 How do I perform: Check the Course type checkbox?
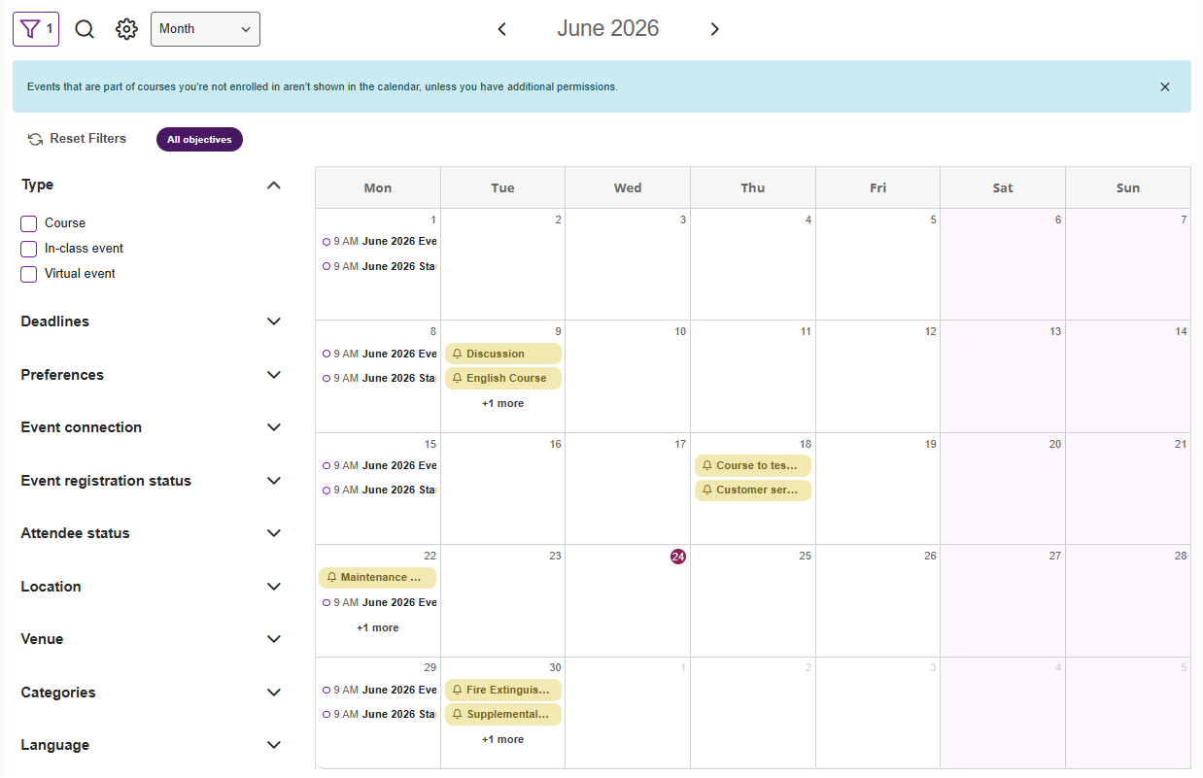tap(29, 223)
